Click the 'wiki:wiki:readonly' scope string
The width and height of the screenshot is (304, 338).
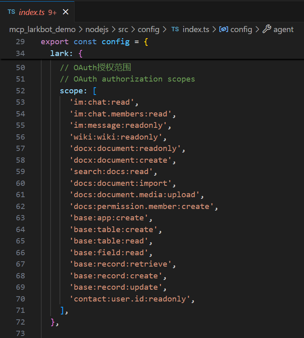[118, 137]
